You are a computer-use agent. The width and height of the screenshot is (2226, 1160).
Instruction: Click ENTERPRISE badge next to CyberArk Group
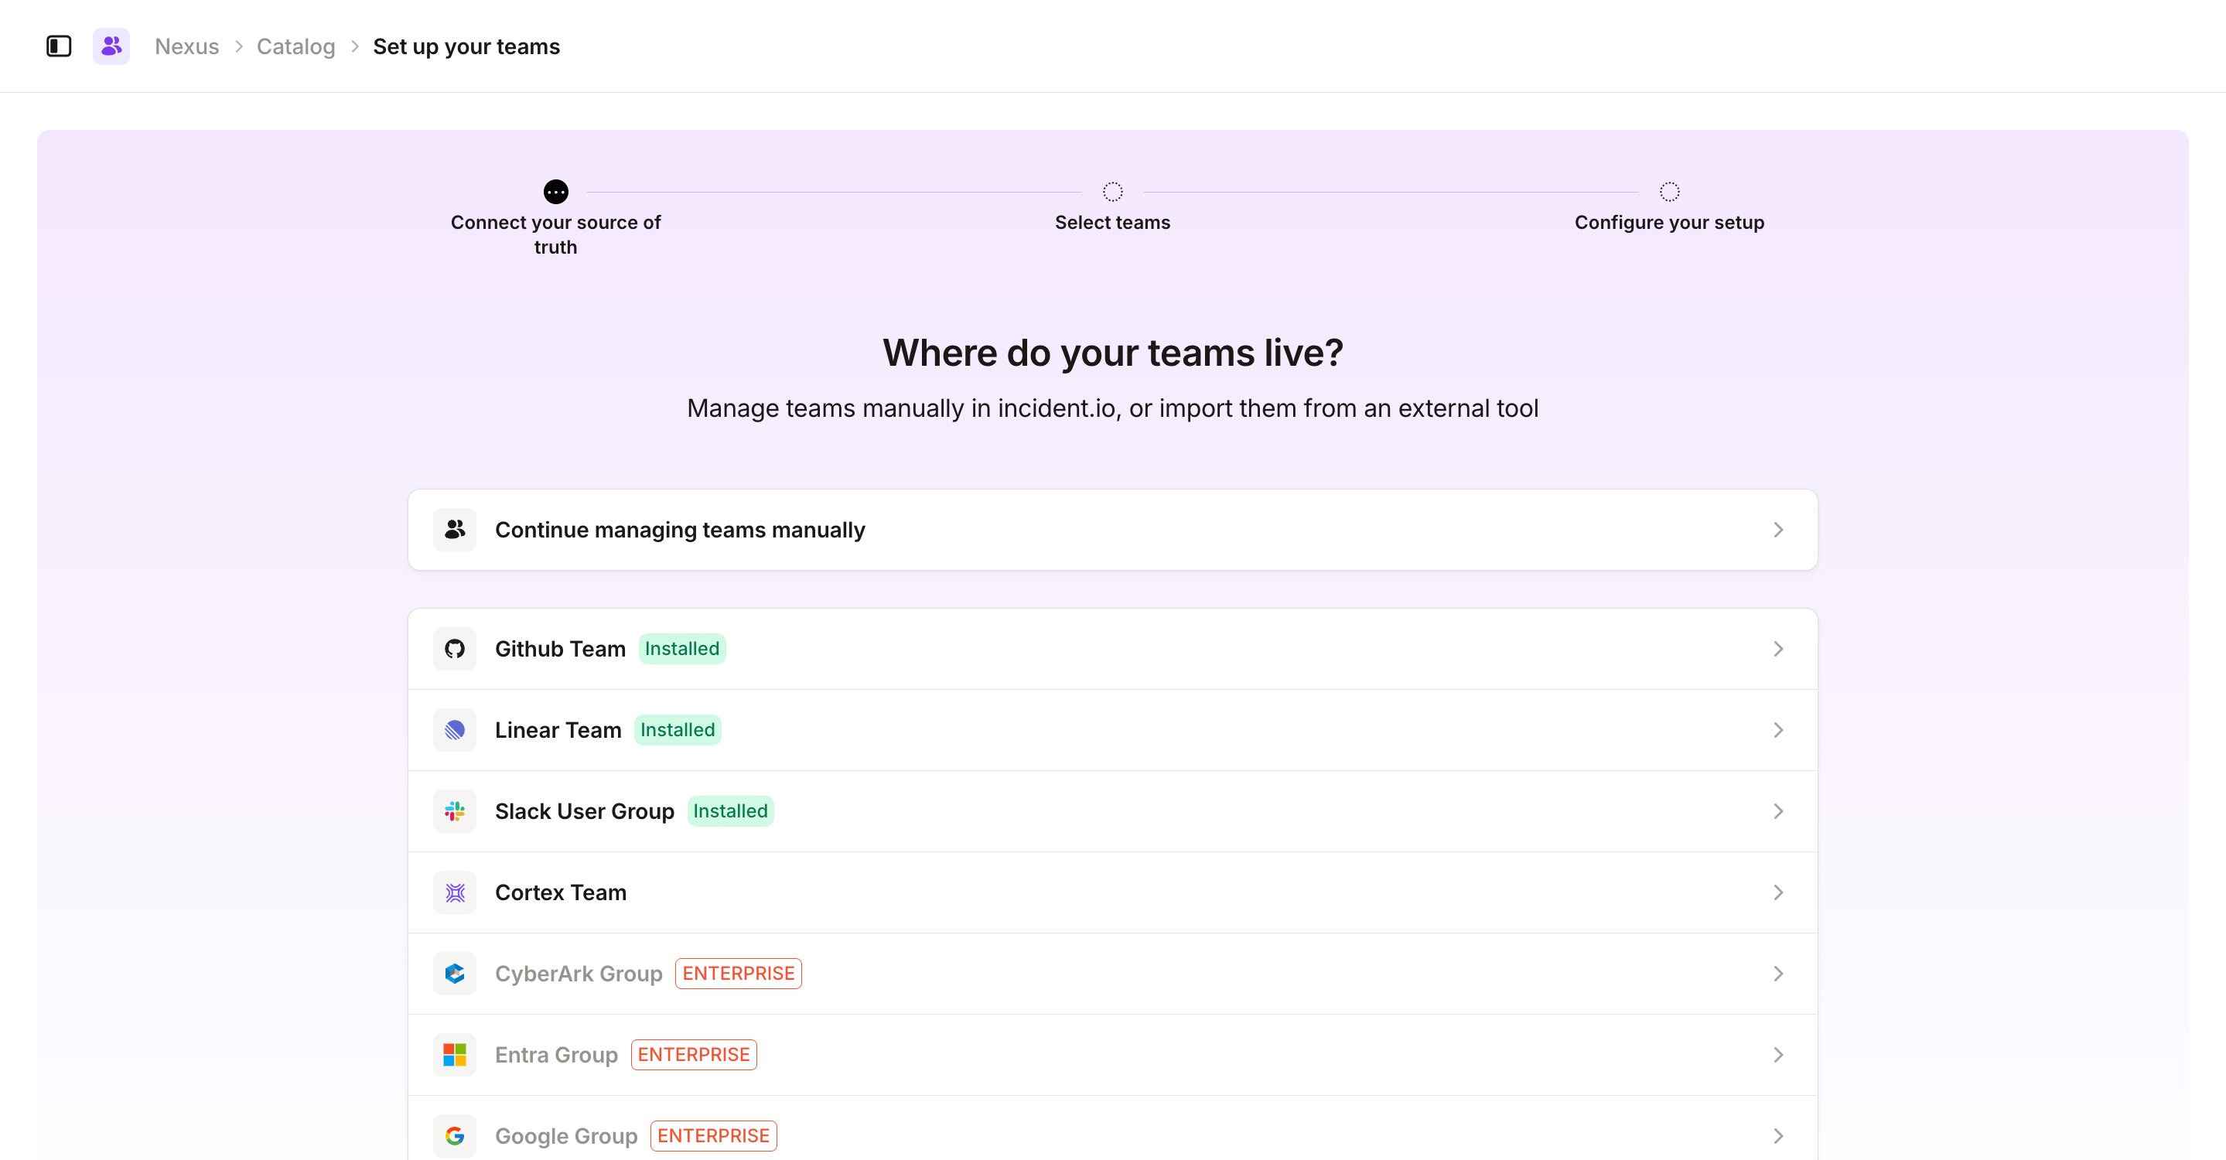pos(738,974)
